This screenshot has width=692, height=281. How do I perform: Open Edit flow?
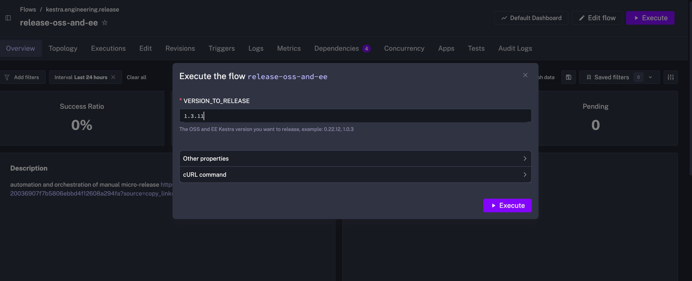(x=597, y=18)
